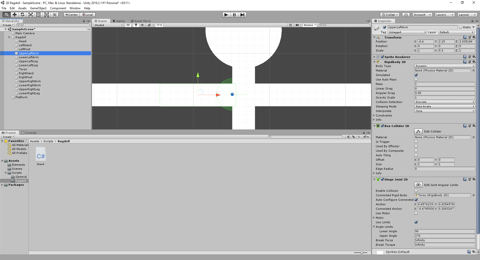Open Box Collider 2D preset icon
This screenshot has height=260, width=480.
coord(469,126)
